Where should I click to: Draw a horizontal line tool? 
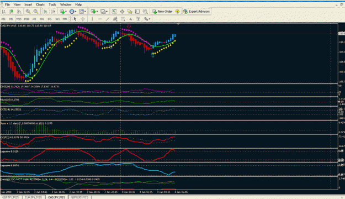[100, 19]
